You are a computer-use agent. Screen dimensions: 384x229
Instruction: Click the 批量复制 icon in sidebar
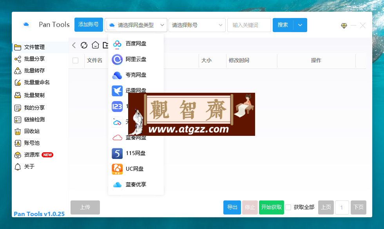(x=18, y=95)
